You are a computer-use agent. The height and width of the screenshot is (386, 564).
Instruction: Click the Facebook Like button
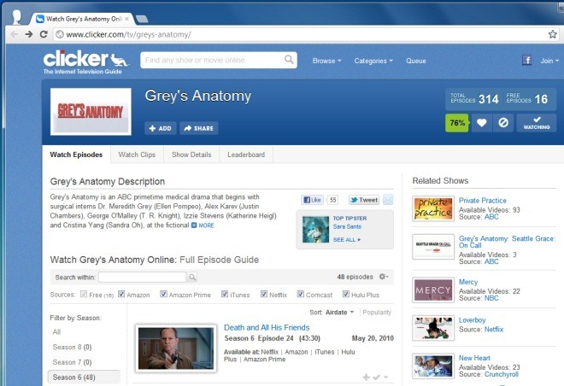312,200
